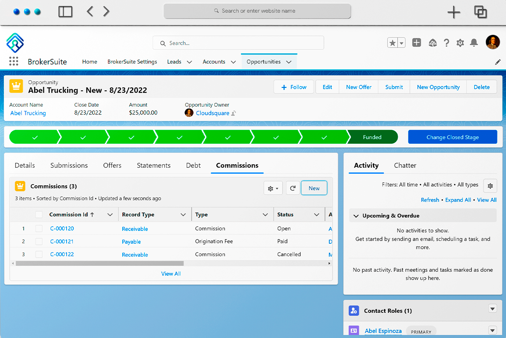
Task: Click the favorites star icon
Action: (x=392, y=43)
